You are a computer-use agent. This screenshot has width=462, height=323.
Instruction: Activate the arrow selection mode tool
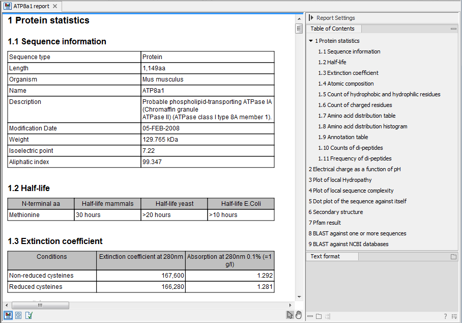(290, 315)
